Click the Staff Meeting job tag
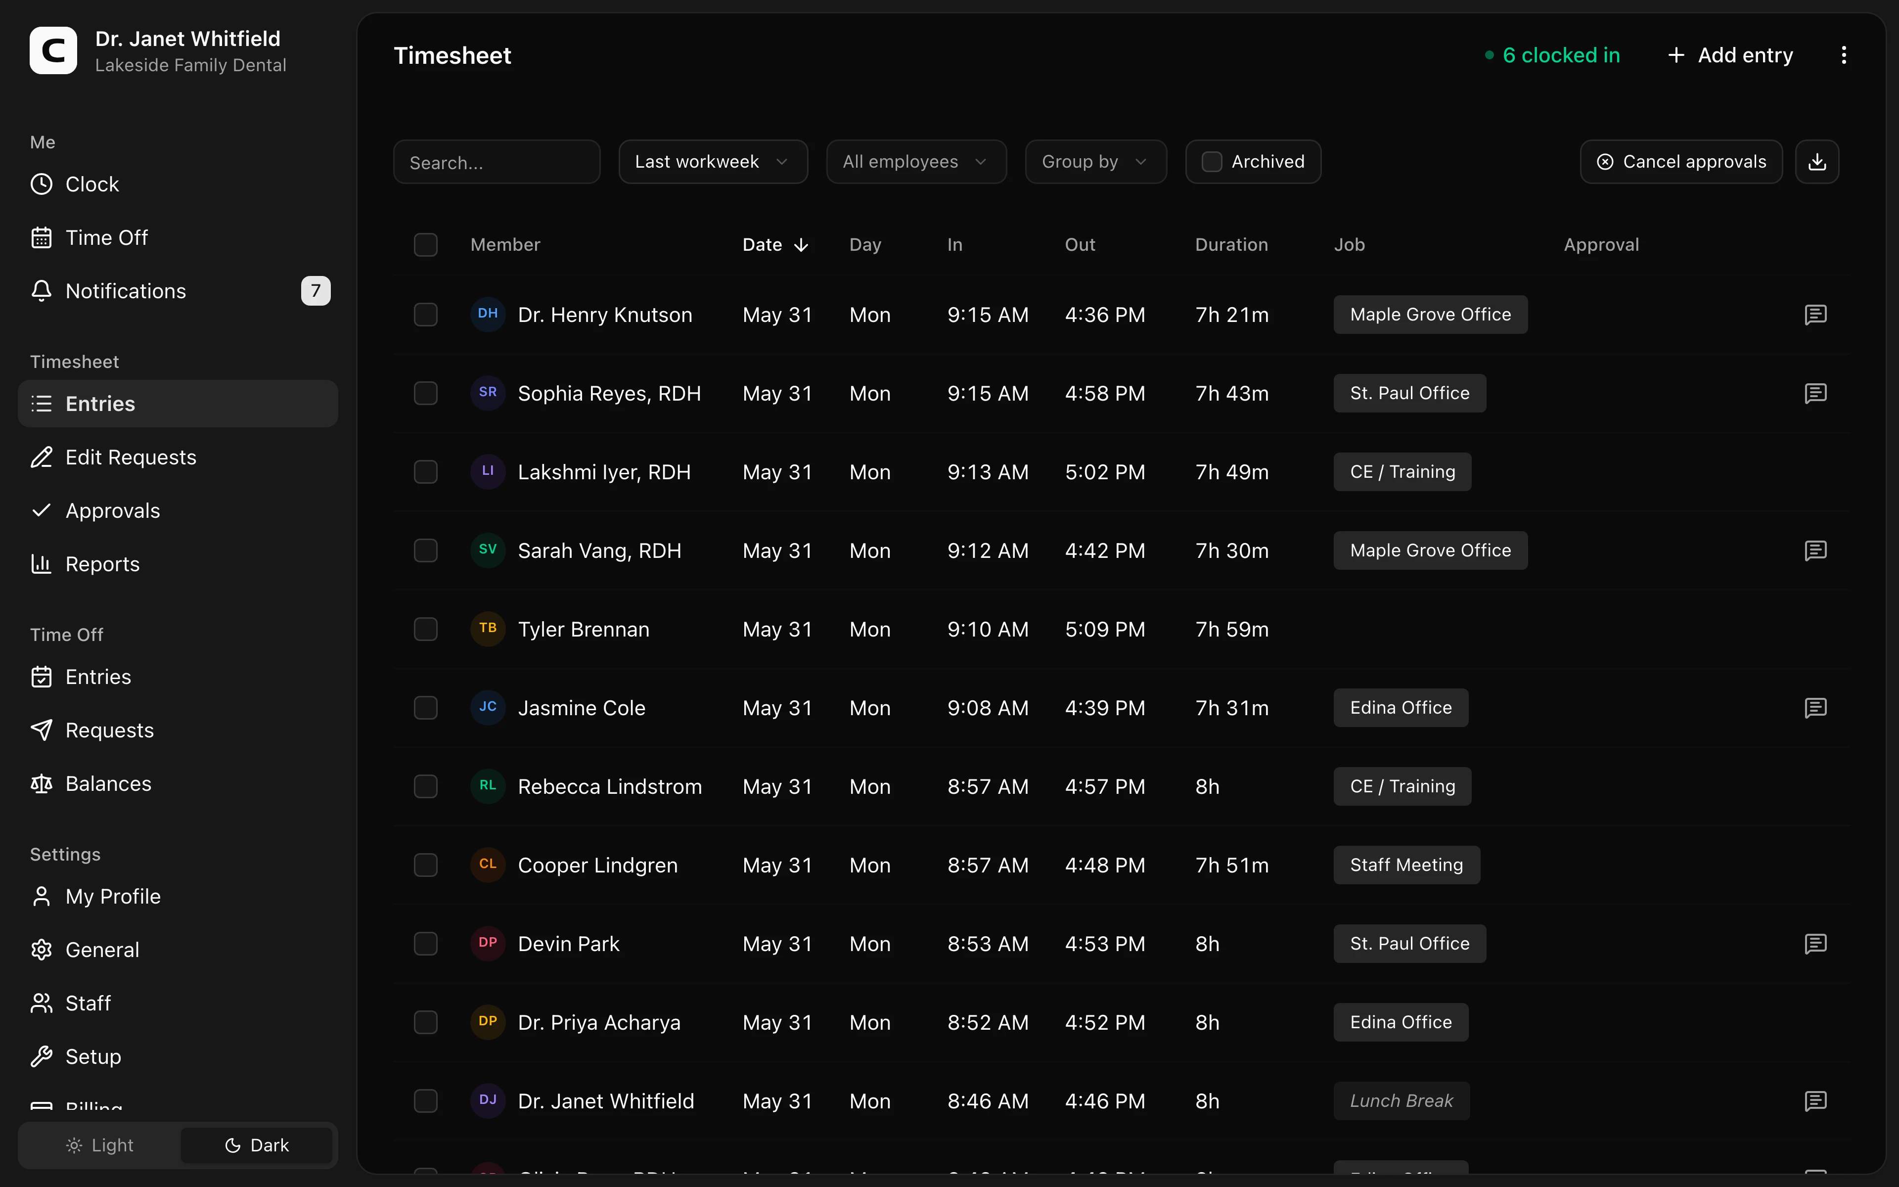The width and height of the screenshot is (1899, 1187). click(x=1406, y=865)
